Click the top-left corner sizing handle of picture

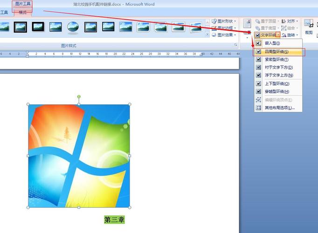pos(28,104)
